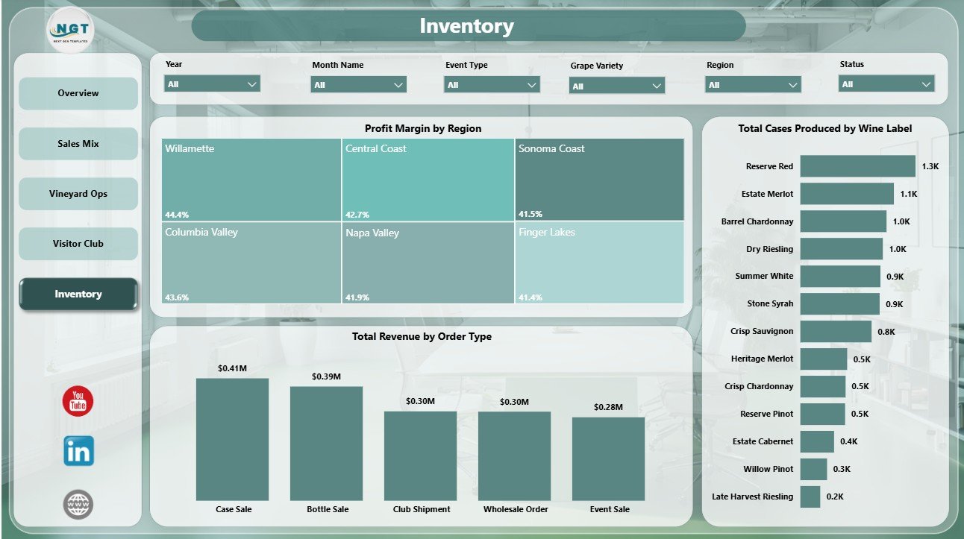Select the Crisp Sauvignon cases bar
964x539 pixels.
point(836,331)
